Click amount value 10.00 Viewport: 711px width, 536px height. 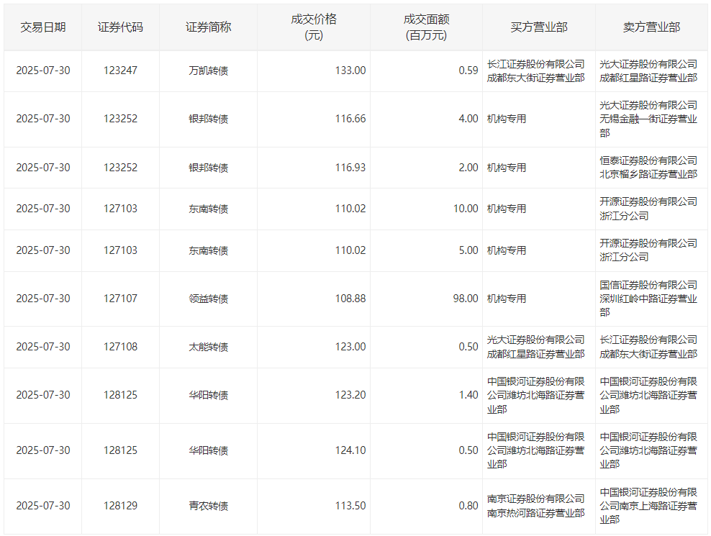pos(466,209)
